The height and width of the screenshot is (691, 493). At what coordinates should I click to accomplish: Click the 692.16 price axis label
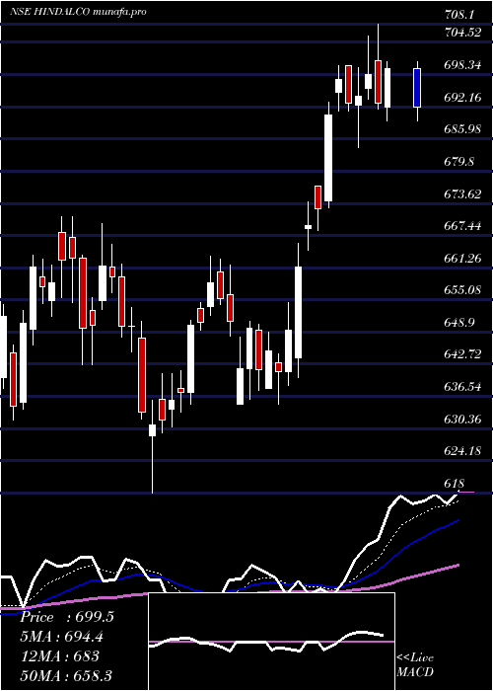point(462,98)
